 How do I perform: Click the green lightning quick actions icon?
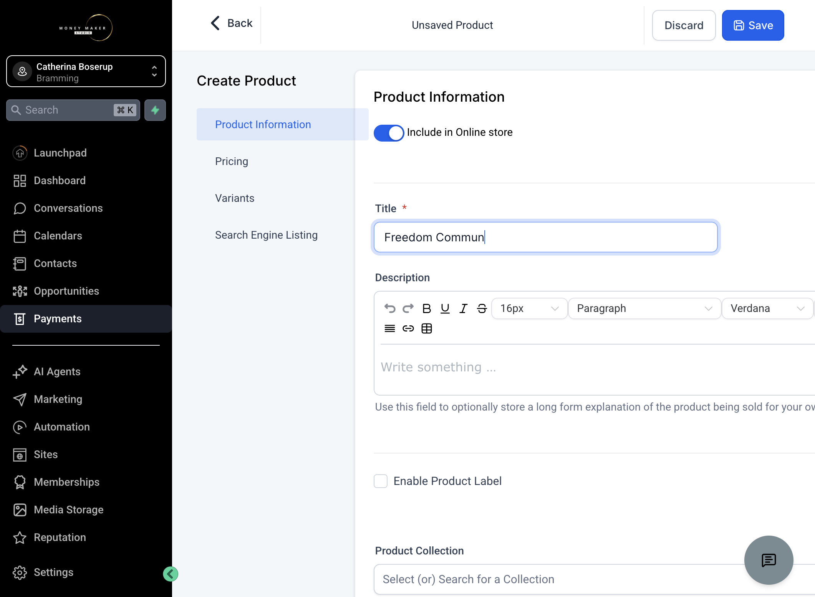pyautogui.click(x=155, y=110)
